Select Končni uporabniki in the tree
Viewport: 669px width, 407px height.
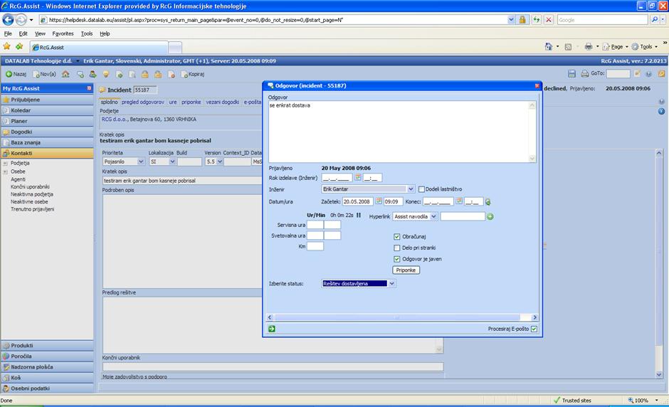(30, 187)
